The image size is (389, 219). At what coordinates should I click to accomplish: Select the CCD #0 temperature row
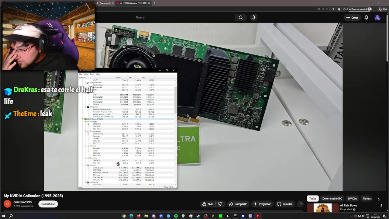pyautogui.click(x=126, y=139)
